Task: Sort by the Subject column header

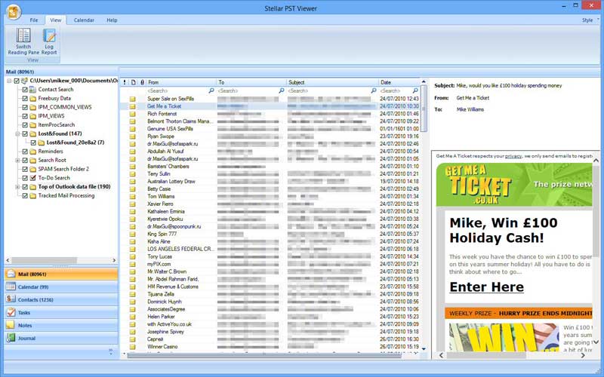Action: pyautogui.click(x=333, y=82)
